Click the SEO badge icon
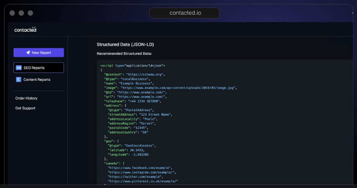This screenshot has height=188, width=357. point(19,67)
